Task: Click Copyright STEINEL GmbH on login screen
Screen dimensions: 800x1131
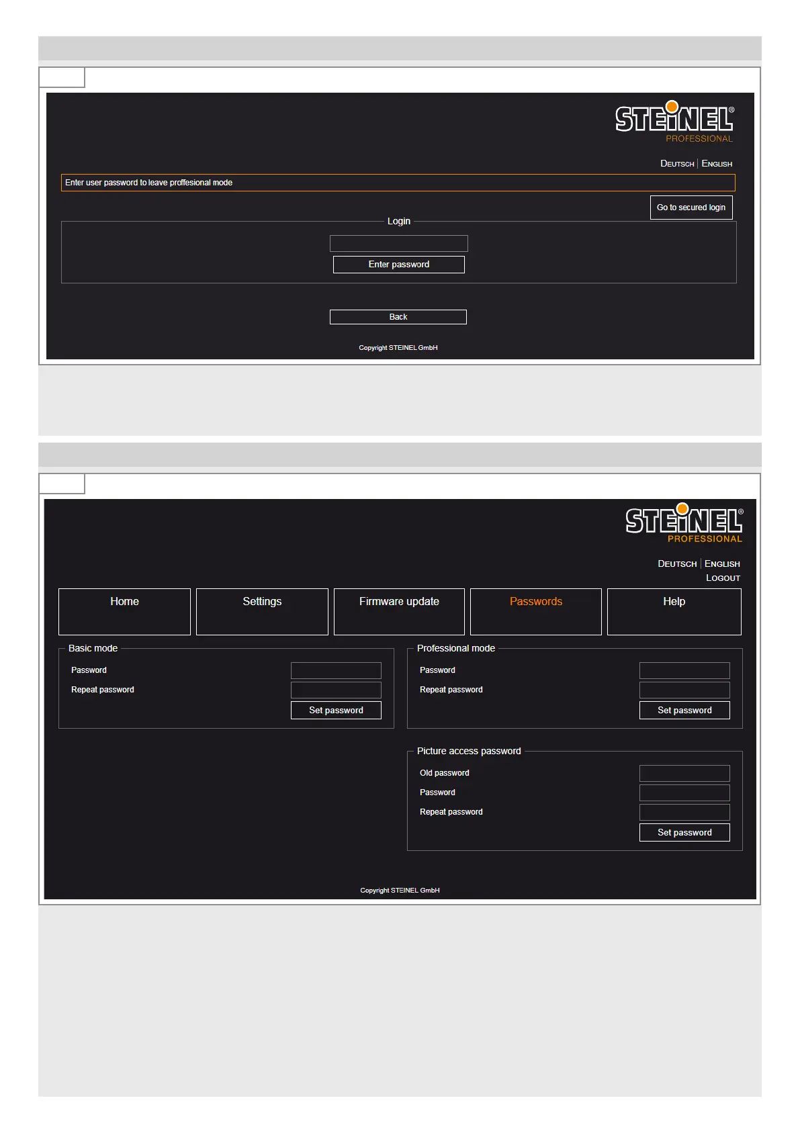Action: (x=398, y=348)
